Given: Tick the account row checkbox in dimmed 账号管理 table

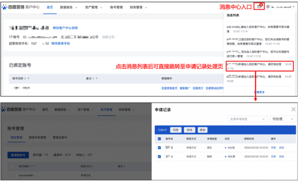Looking at the screenshot, I should (x=12, y=175).
